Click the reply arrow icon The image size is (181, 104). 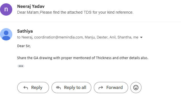click(26, 88)
